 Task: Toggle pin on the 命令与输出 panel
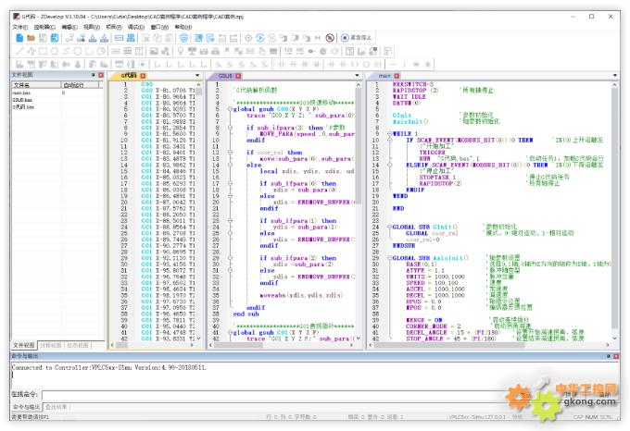pyautogui.click(x=609, y=356)
